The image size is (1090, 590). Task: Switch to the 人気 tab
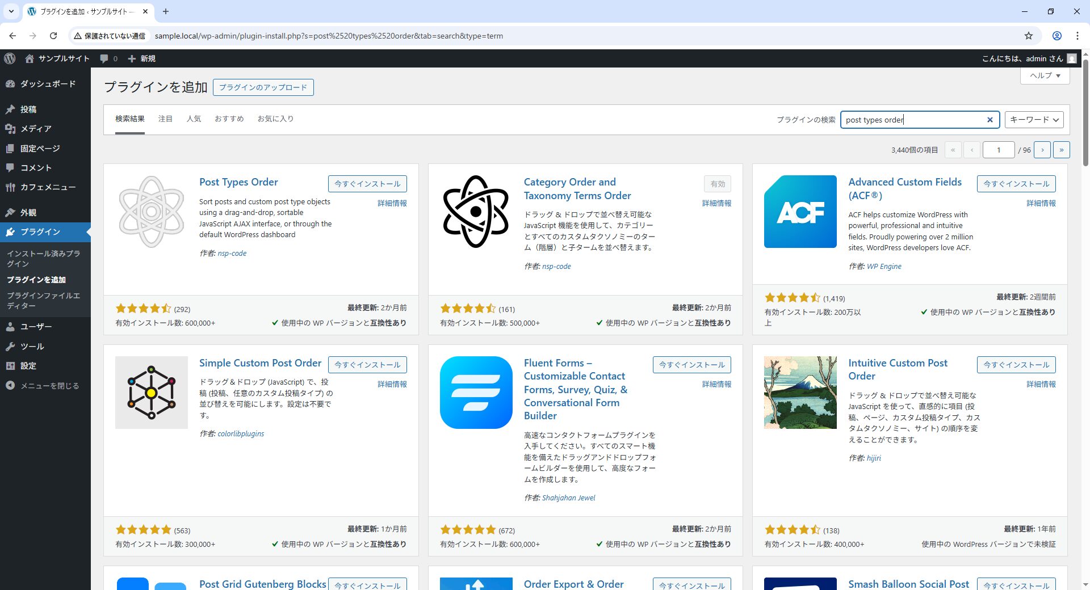194,119
